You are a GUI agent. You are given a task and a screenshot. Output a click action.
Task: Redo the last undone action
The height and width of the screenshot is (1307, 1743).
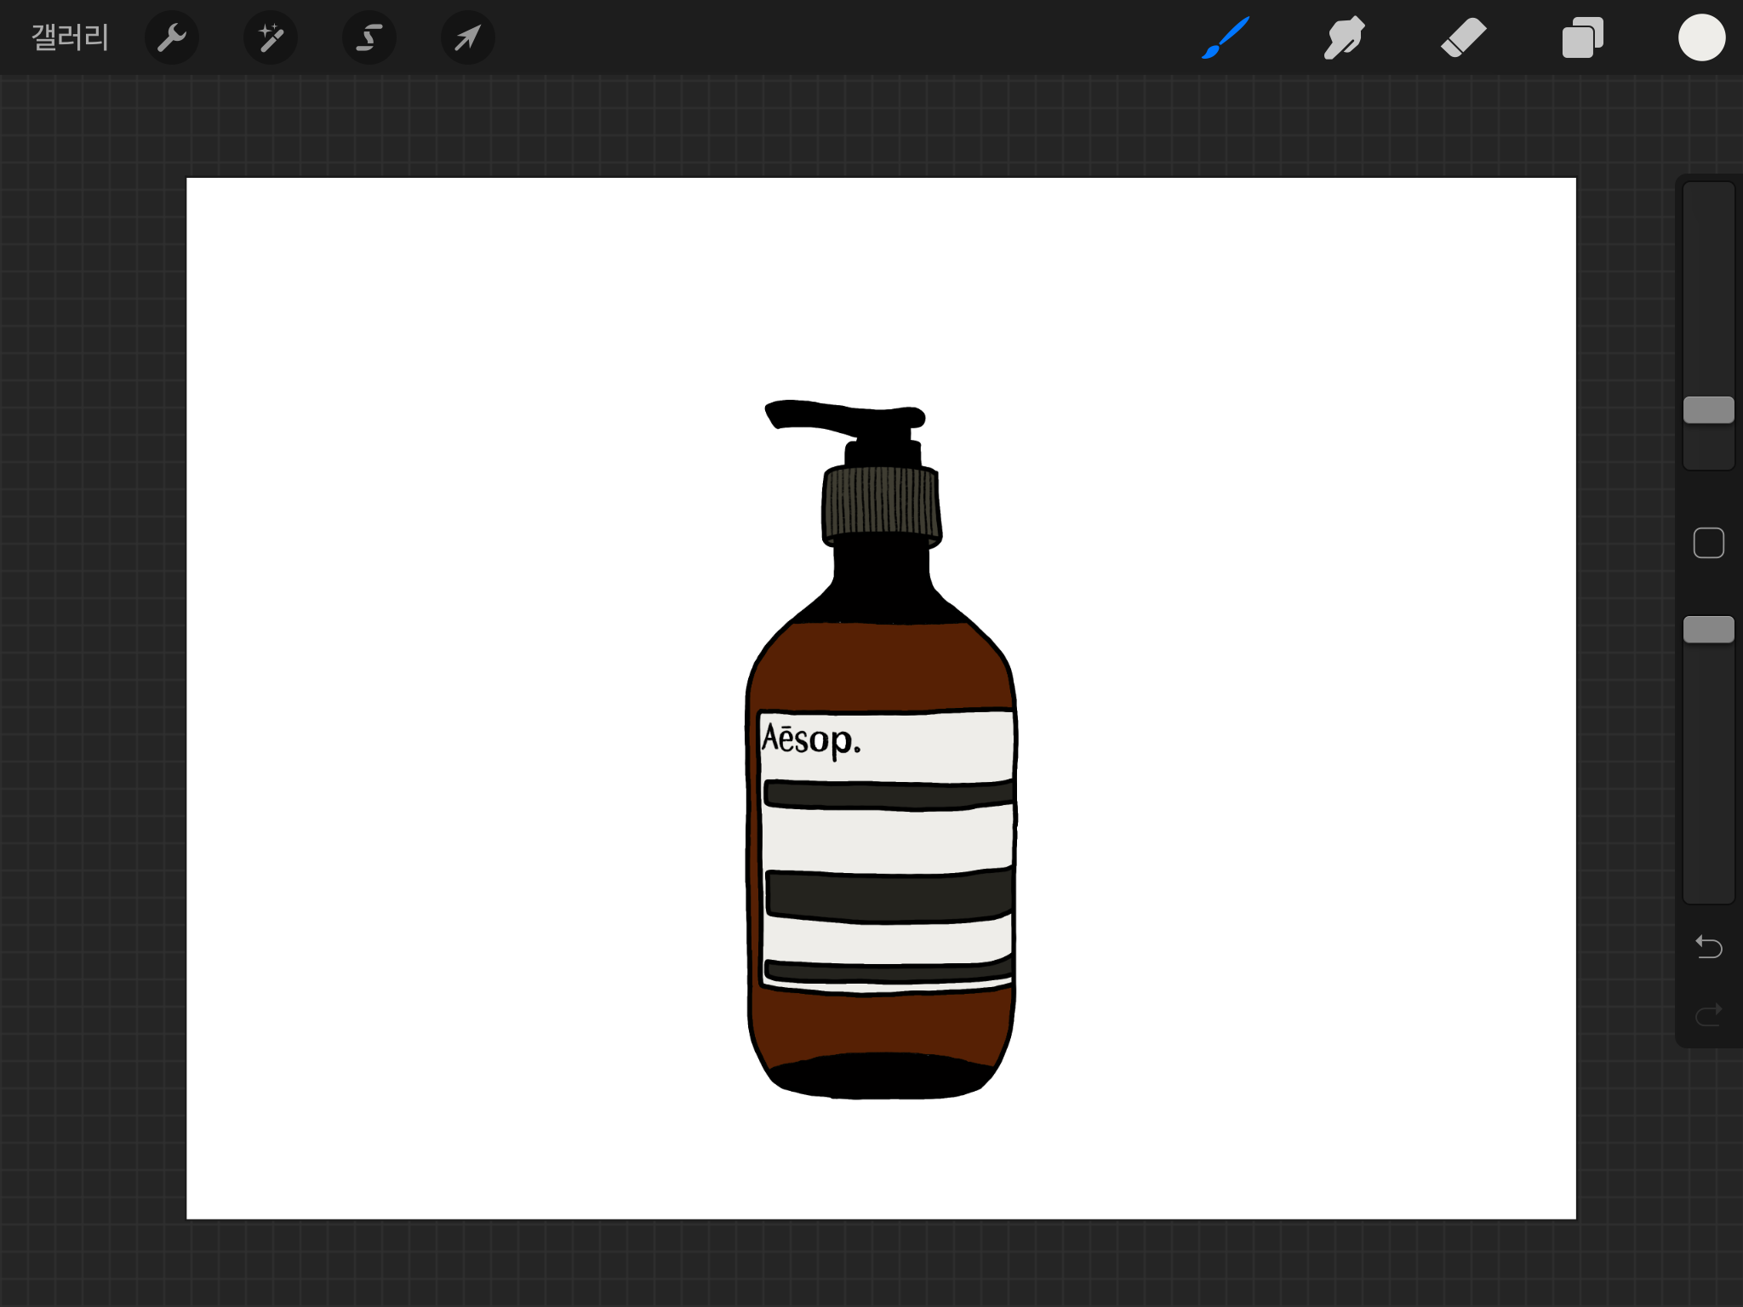[1708, 1014]
